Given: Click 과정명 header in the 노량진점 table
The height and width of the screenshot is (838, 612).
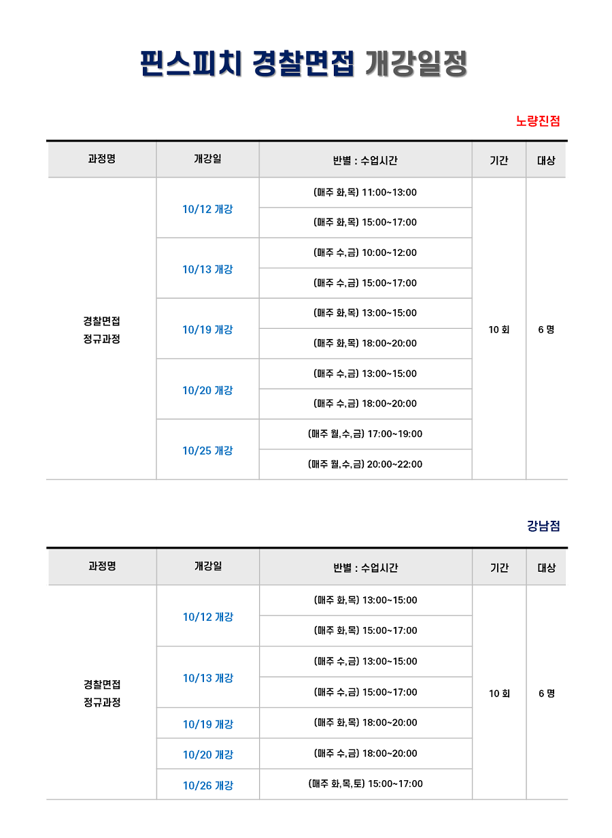Looking at the screenshot, I should 102,159.
